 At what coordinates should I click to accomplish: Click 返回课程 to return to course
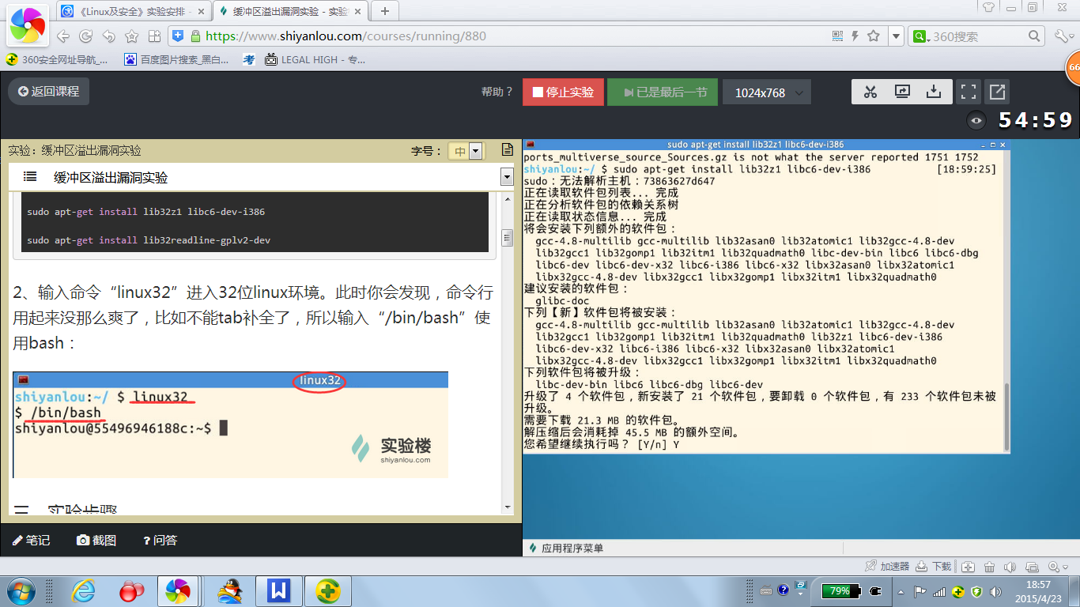pos(48,92)
